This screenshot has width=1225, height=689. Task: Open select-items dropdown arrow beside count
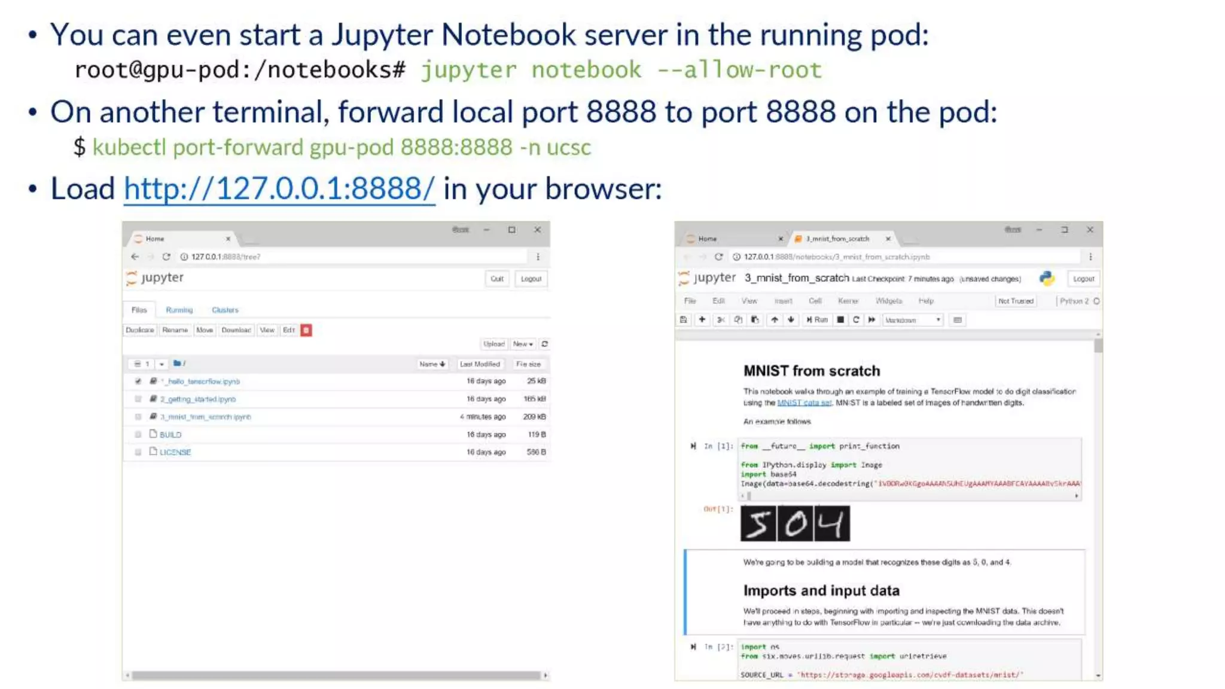click(161, 364)
